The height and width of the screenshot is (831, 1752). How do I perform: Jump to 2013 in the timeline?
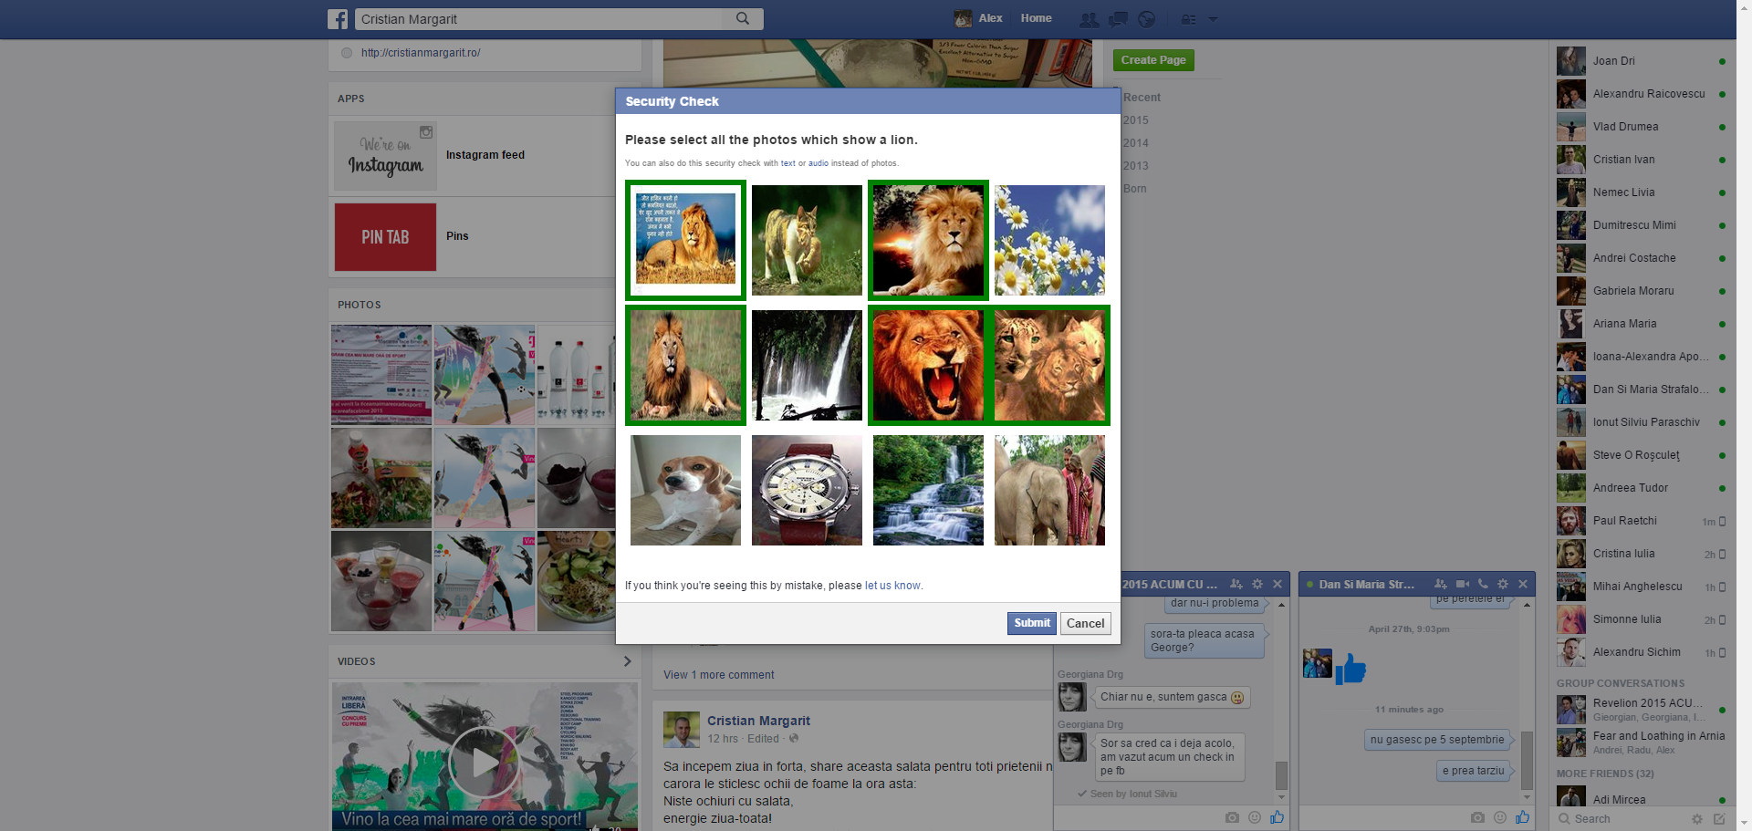click(x=1136, y=166)
